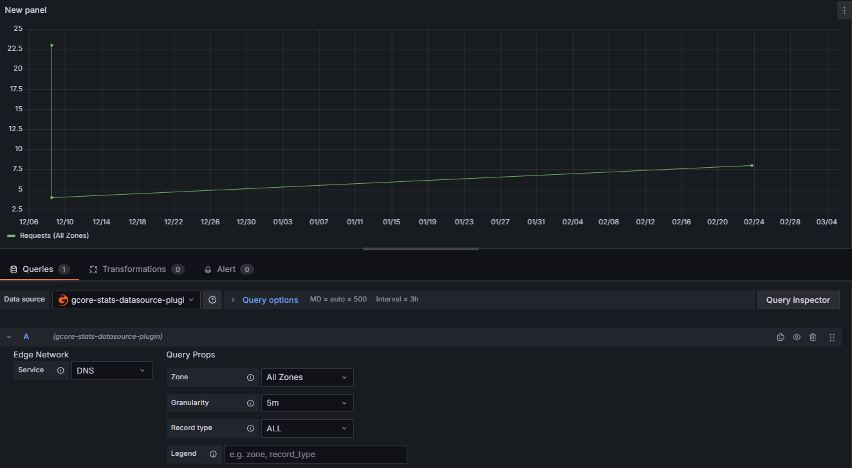Expand the query A row chevron
Image resolution: width=852 pixels, height=468 pixels.
point(8,336)
